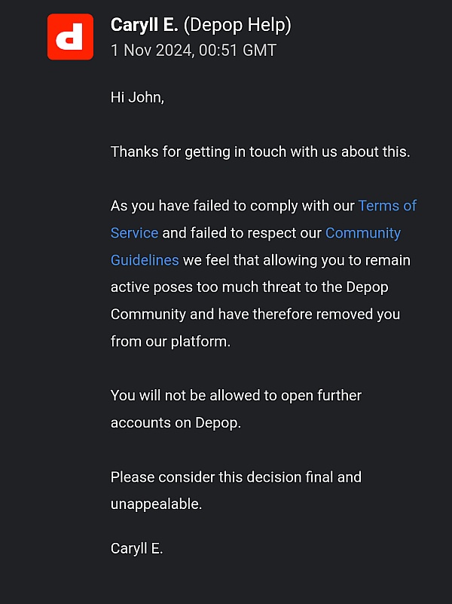
Task: Click the blue word "Community" link text
Action: (362, 233)
